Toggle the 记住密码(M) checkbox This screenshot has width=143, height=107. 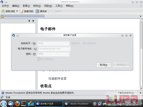click(39, 59)
